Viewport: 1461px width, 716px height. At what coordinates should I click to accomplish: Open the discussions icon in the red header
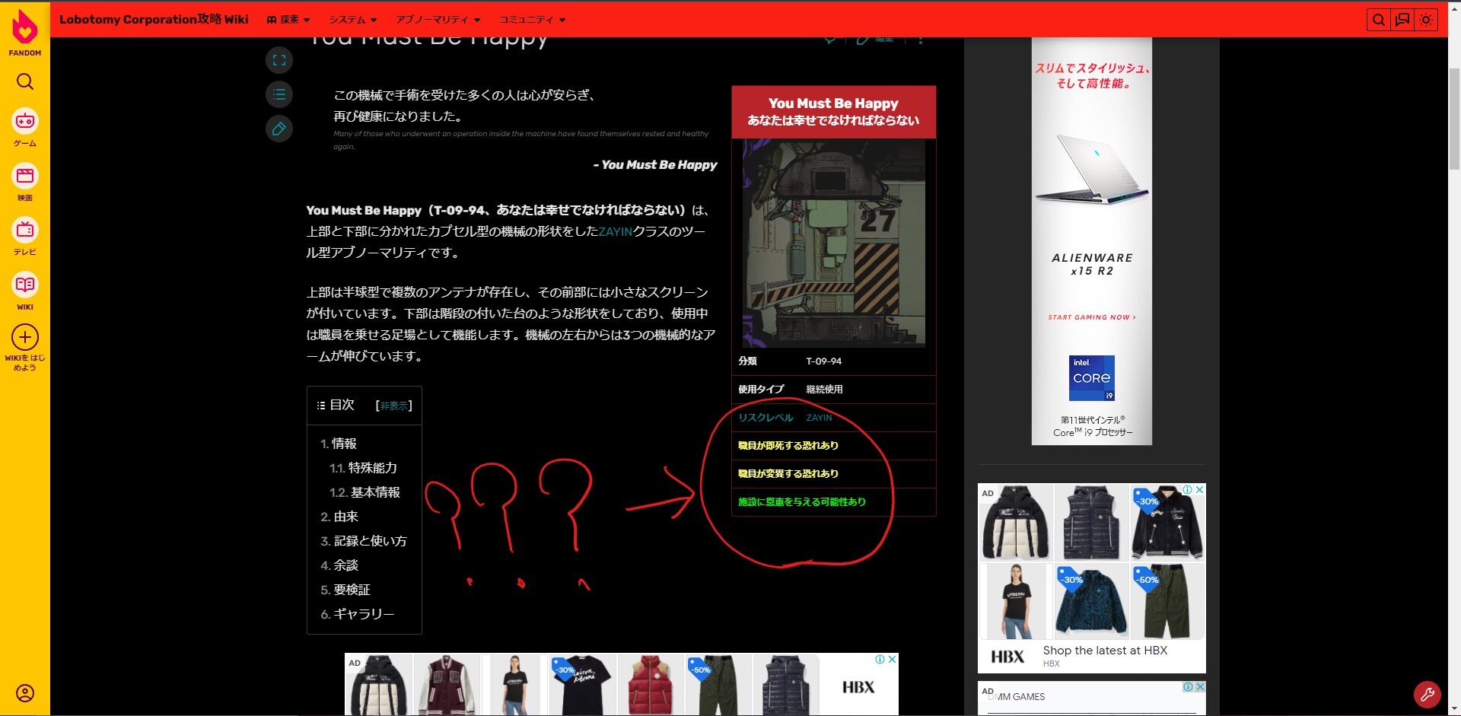coord(1402,20)
